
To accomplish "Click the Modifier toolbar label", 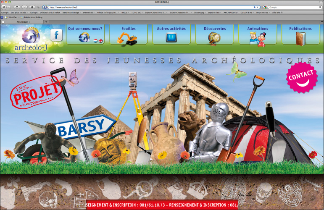I will tap(13, 17).
